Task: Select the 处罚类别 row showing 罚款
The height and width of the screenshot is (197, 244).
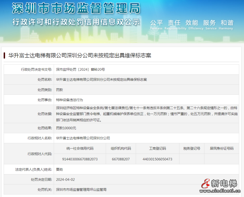Action: tap(59, 90)
